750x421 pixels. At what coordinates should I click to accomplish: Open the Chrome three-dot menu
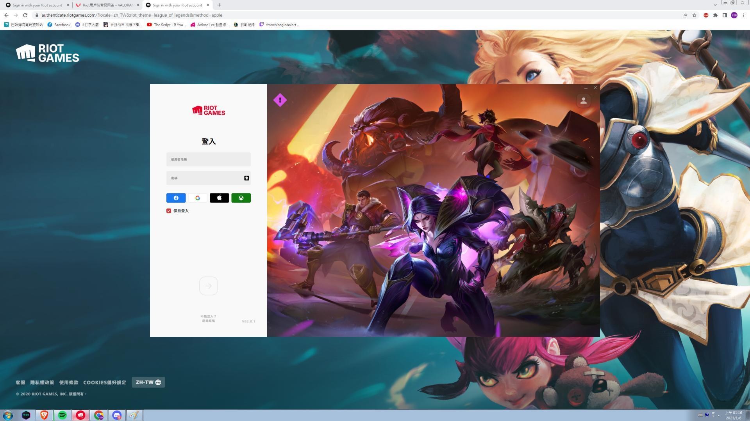(x=743, y=15)
